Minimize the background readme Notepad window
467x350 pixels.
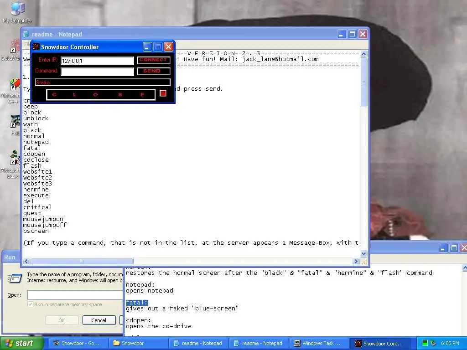[x=443, y=248]
